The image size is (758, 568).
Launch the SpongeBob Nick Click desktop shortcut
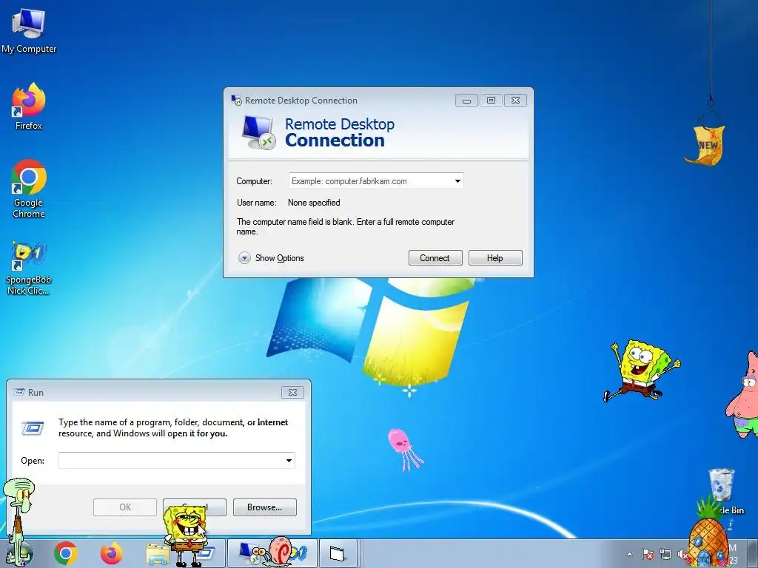pos(29,268)
